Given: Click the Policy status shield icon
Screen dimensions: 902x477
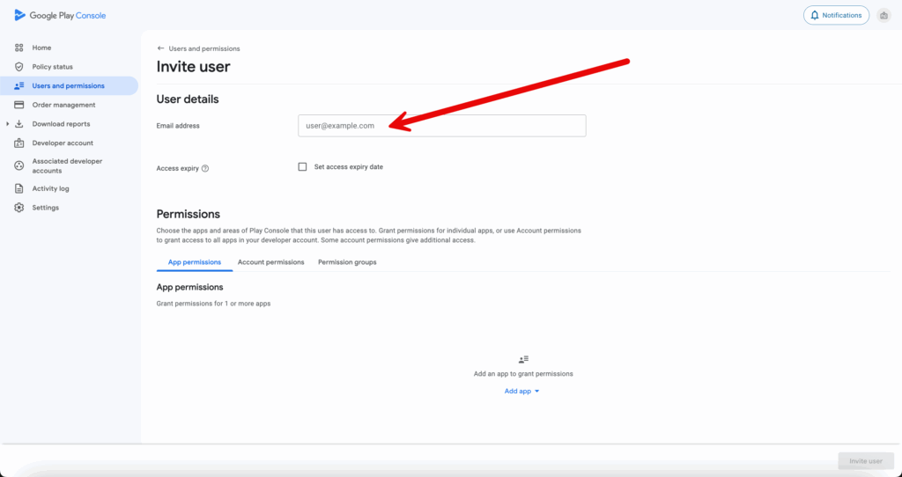Looking at the screenshot, I should (x=19, y=67).
